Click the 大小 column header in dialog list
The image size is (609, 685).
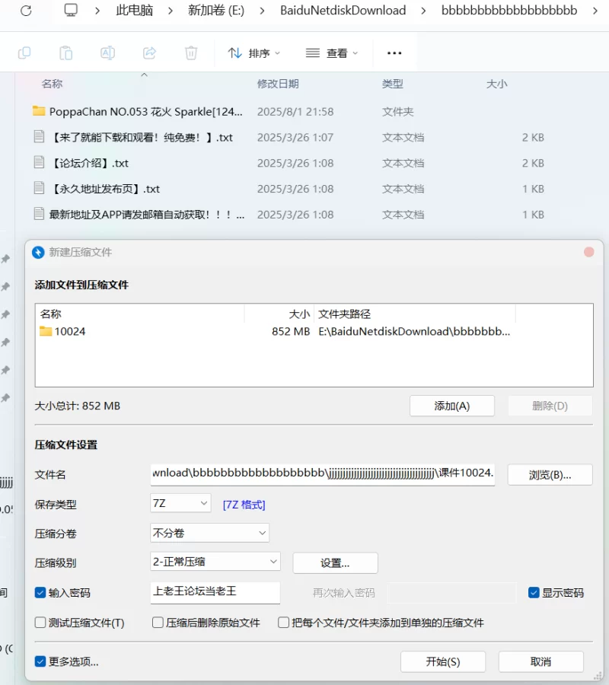coord(299,314)
